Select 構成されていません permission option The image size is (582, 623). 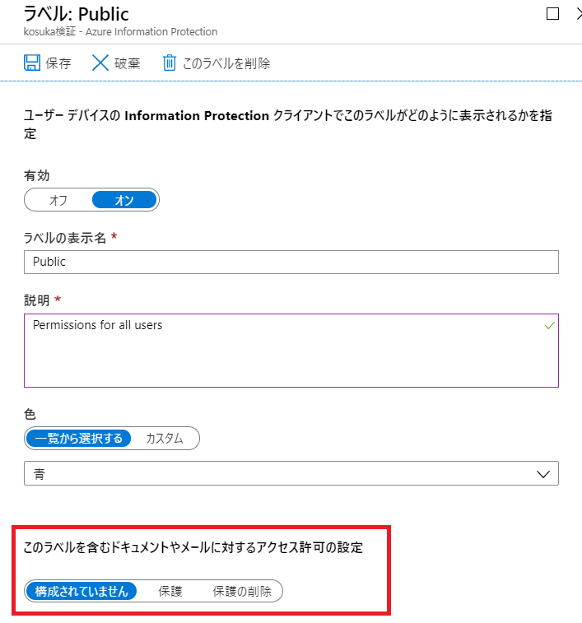[81, 591]
